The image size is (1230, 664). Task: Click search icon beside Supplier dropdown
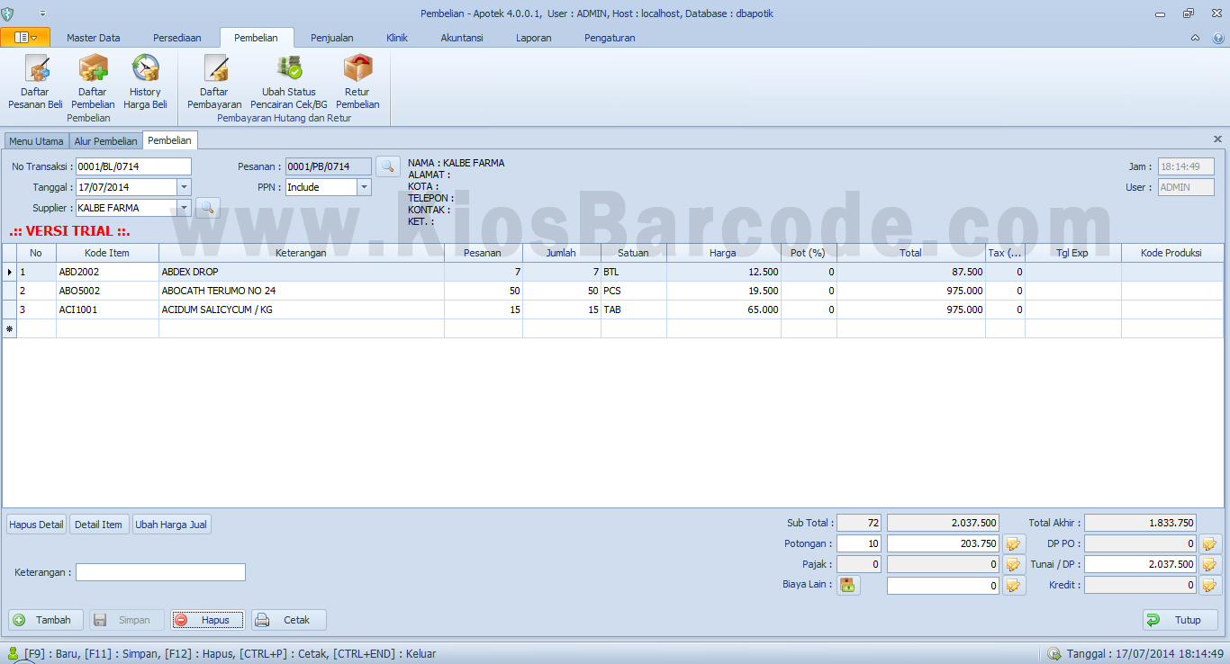point(208,208)
